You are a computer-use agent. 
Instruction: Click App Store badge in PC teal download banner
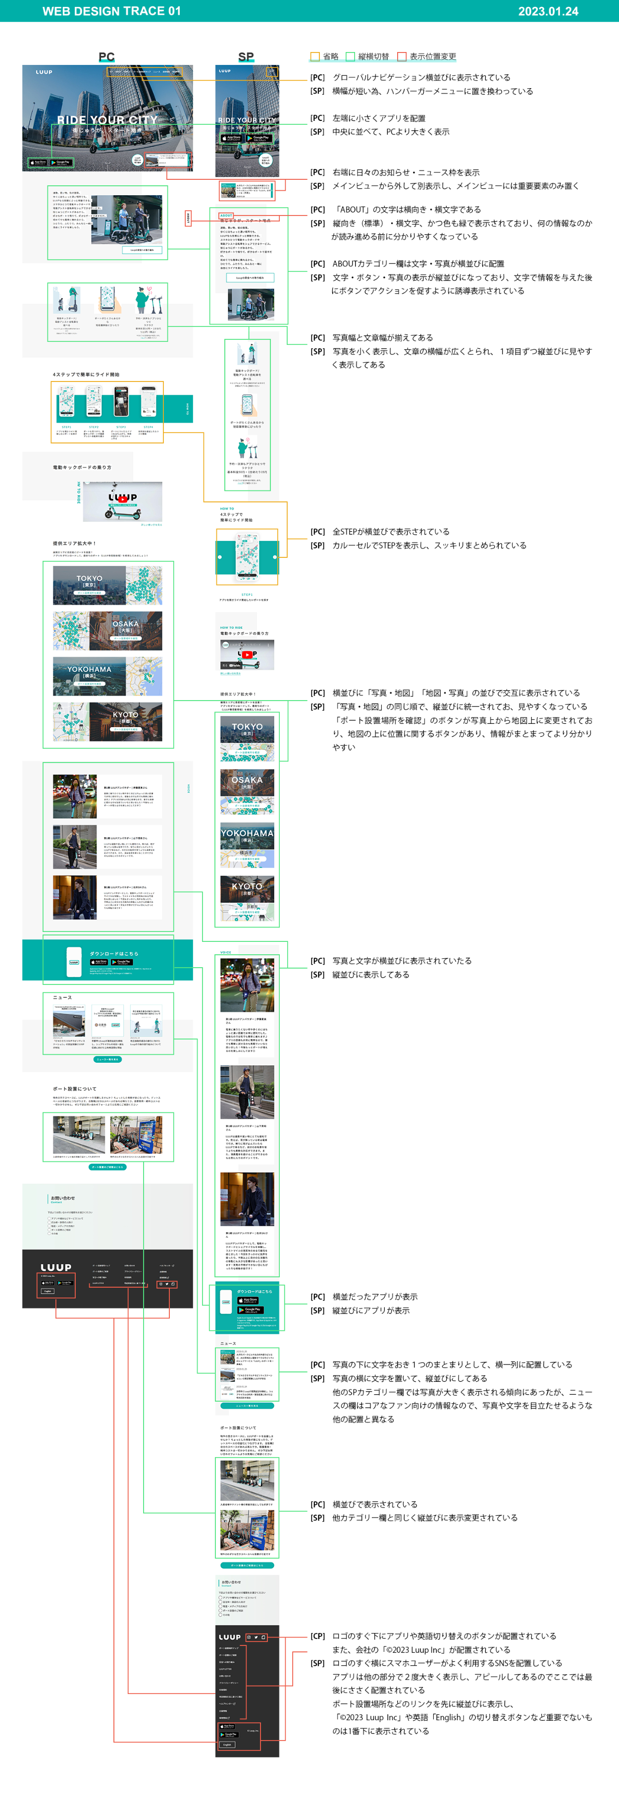pyautogui.click(x=100, y=963)
